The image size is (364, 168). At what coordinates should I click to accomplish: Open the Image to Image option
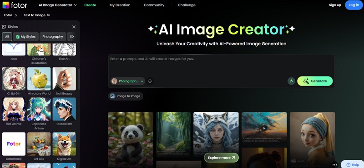click(x=126, y=96)
